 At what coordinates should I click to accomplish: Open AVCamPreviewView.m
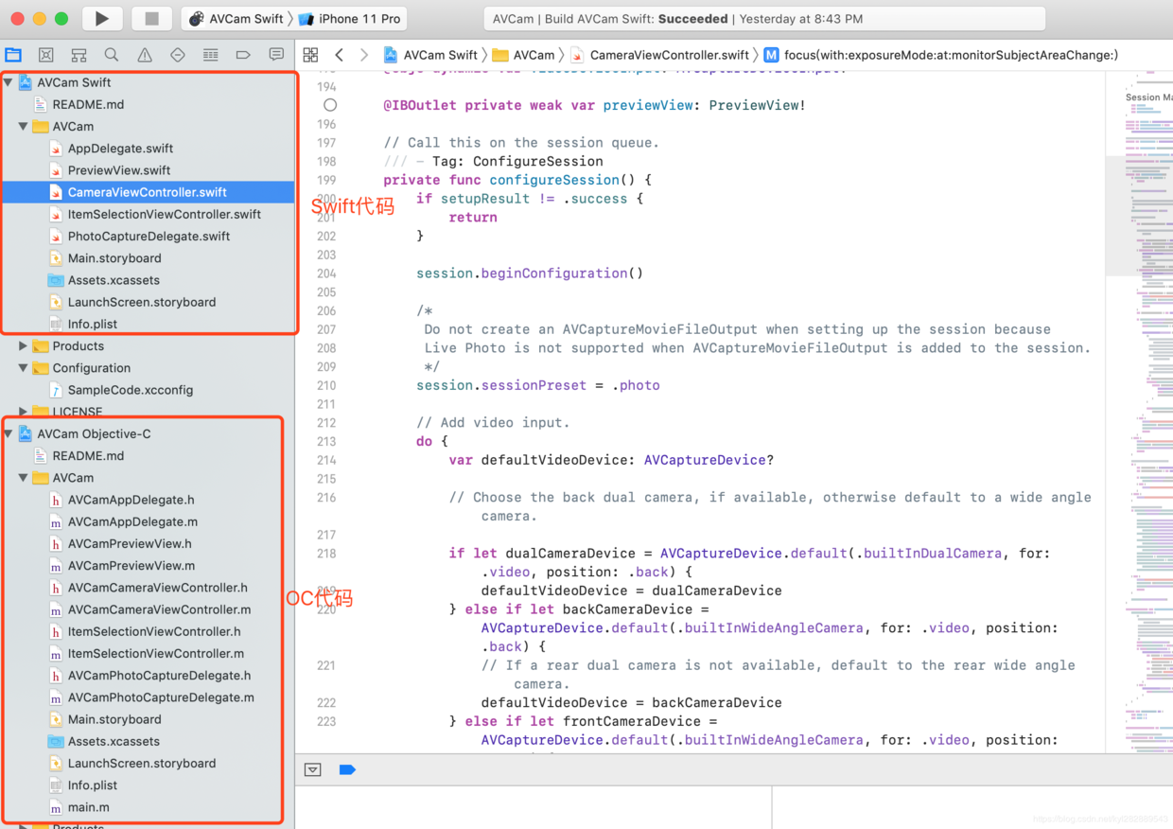click(x=131, y=565)
